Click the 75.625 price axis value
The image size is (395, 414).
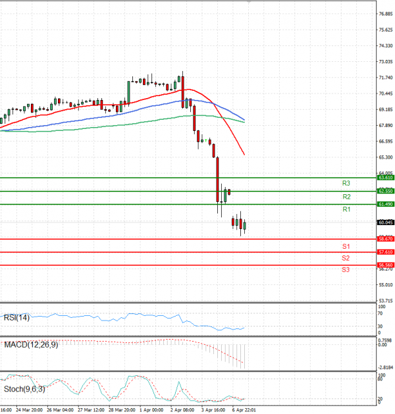tap(386, 30)
